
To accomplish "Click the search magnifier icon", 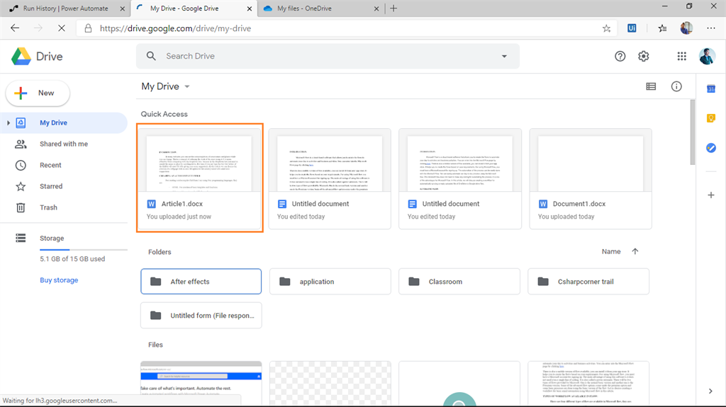I will coord(151,56).
